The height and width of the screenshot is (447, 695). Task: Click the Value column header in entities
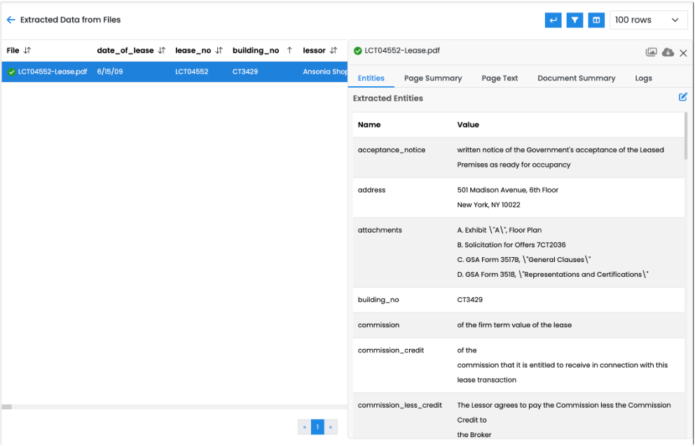coord(468,125)
